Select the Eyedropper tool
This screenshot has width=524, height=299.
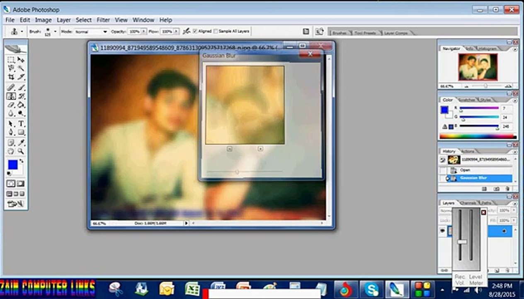coord(21,143)
